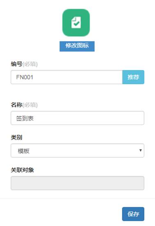Select the green rounded app icon tile

click(76, 23)
